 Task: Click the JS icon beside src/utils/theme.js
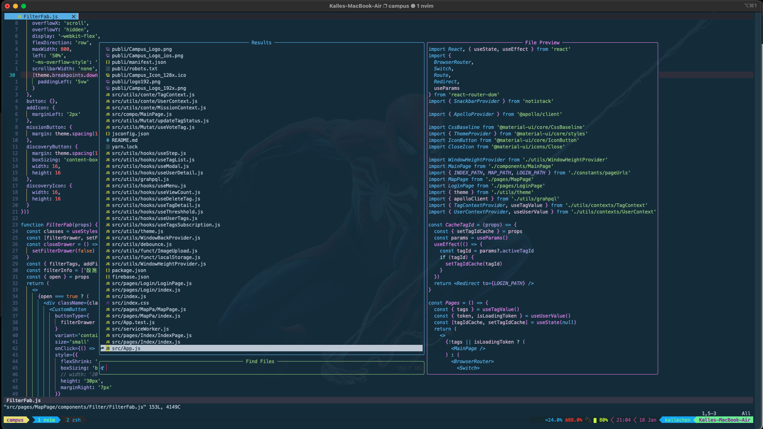[x=108, y=231]
